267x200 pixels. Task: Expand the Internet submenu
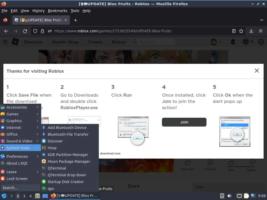point(20,128)
